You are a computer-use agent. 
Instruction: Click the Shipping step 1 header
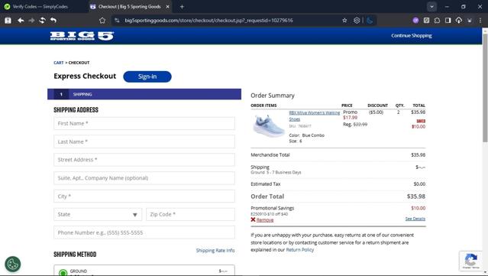(x=144, y=94)
